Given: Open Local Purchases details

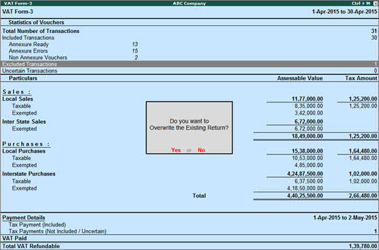Looking at the screenshot, I should coord(189,151).
